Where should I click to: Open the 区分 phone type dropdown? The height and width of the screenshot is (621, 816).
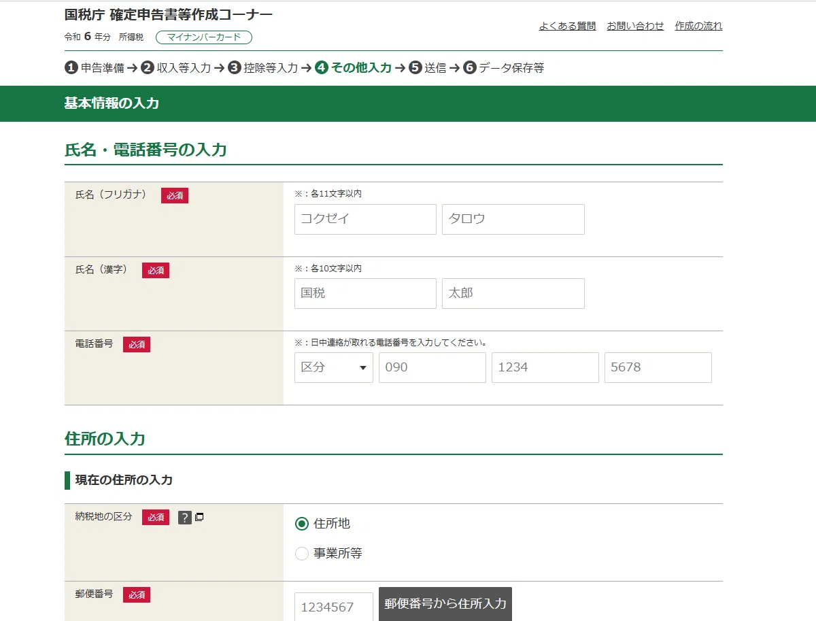pyautogui.click(x=334, y=367)
